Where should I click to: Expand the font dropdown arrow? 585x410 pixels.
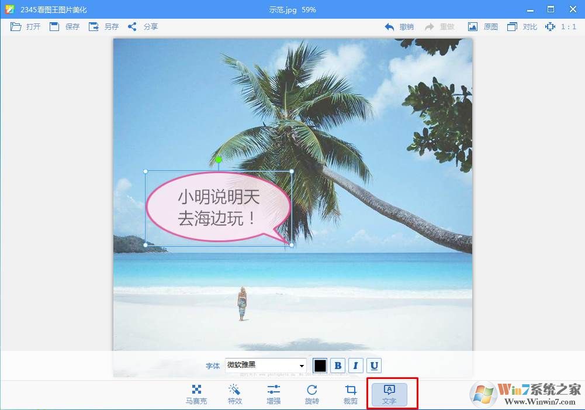302,366
